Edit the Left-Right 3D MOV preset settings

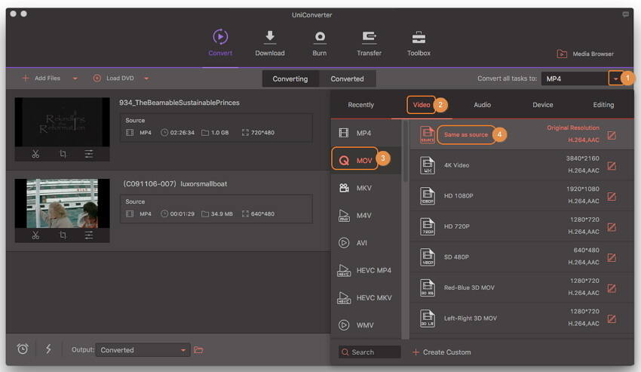[612, 318]
